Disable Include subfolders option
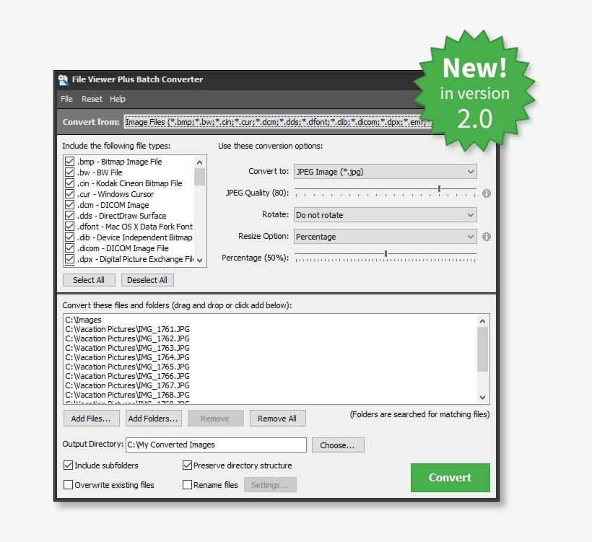 [69, 465]
